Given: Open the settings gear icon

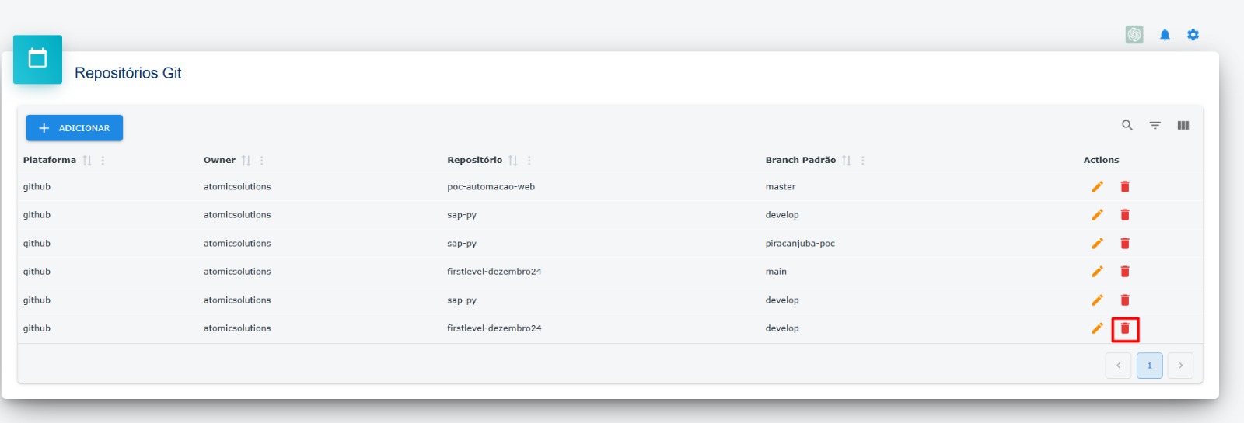Looking at the screenshot, I should coord(1193,35).
